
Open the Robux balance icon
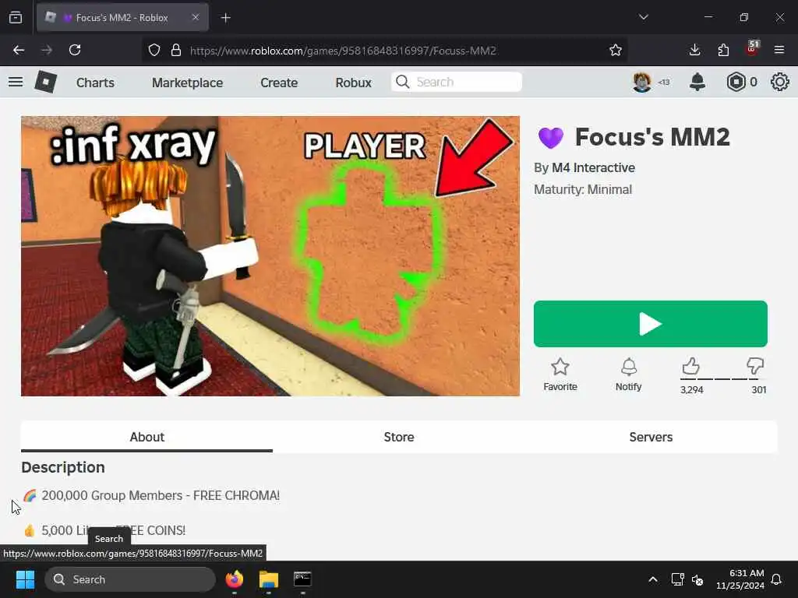pyautogui.click(x=736, y=82)
